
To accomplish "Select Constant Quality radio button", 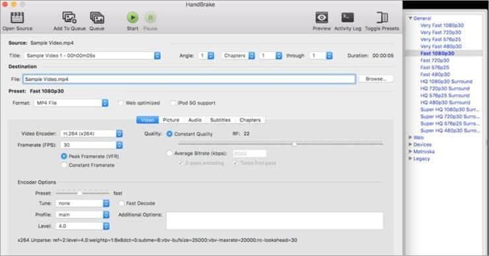I will coord(169,134).
